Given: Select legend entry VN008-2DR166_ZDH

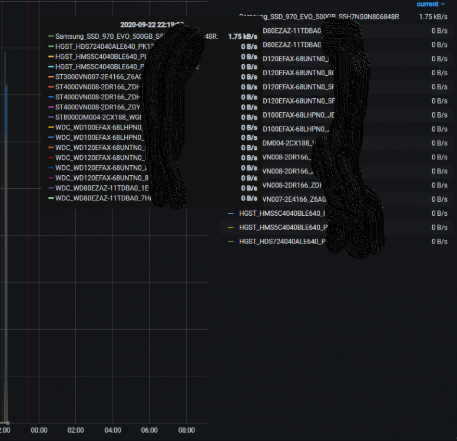Looking at the screenshot, I should 292,185.
